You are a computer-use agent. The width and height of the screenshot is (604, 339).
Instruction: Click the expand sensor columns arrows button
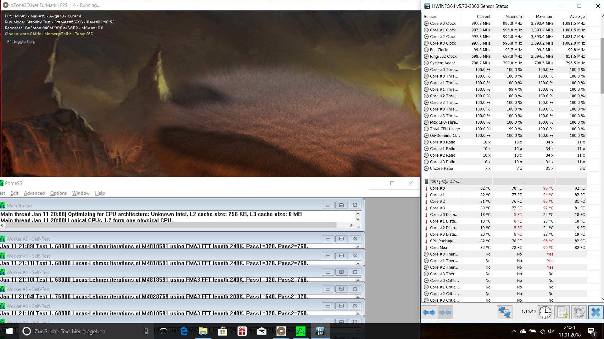pos(429,313)
